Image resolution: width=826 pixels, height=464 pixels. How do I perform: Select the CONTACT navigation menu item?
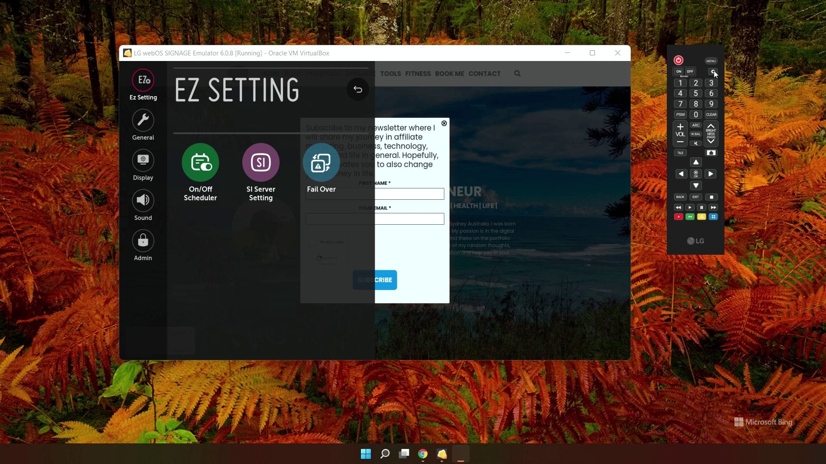(484, 73)
